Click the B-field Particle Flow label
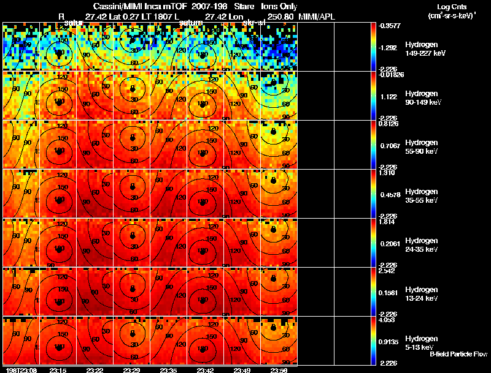This screenshot has width=491, height=373. pos(458,354)
